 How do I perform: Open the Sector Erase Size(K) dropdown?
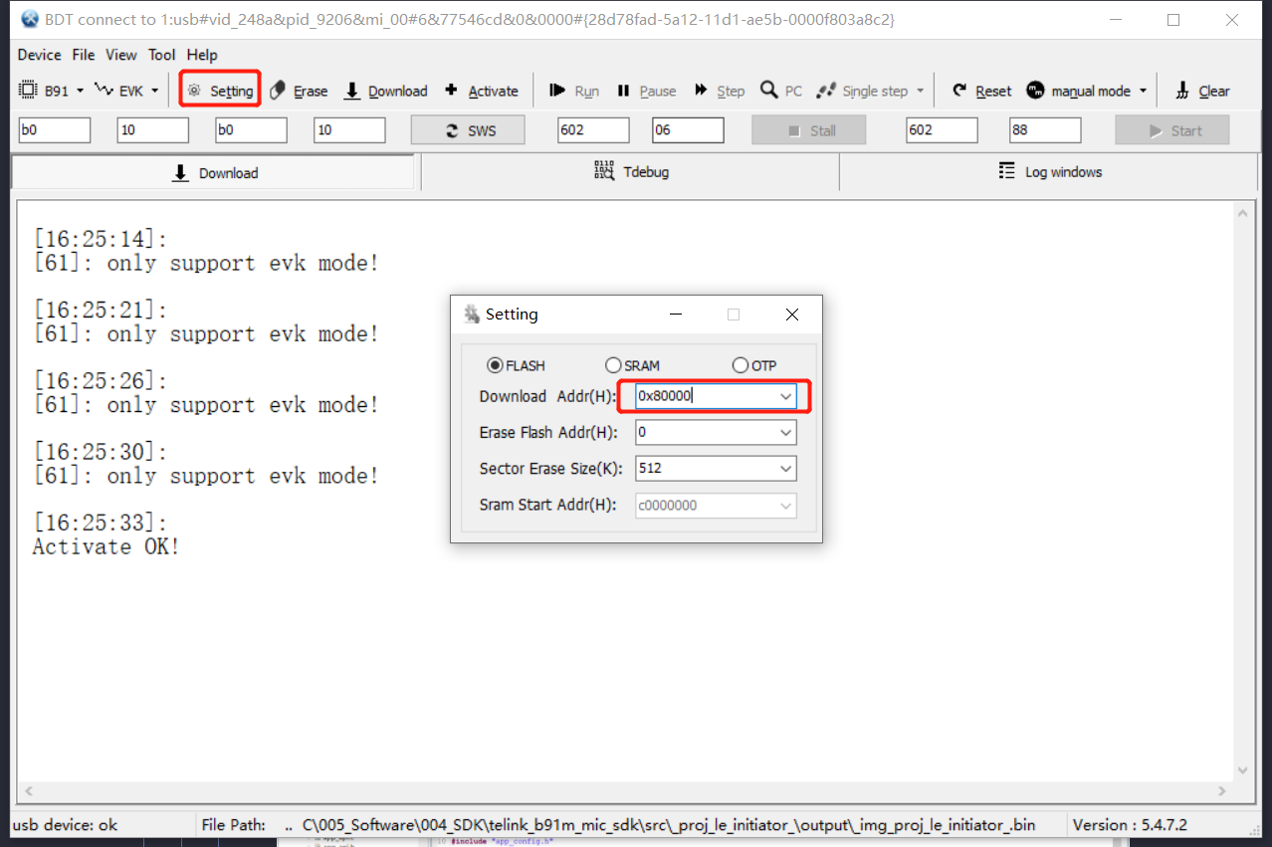786,468
